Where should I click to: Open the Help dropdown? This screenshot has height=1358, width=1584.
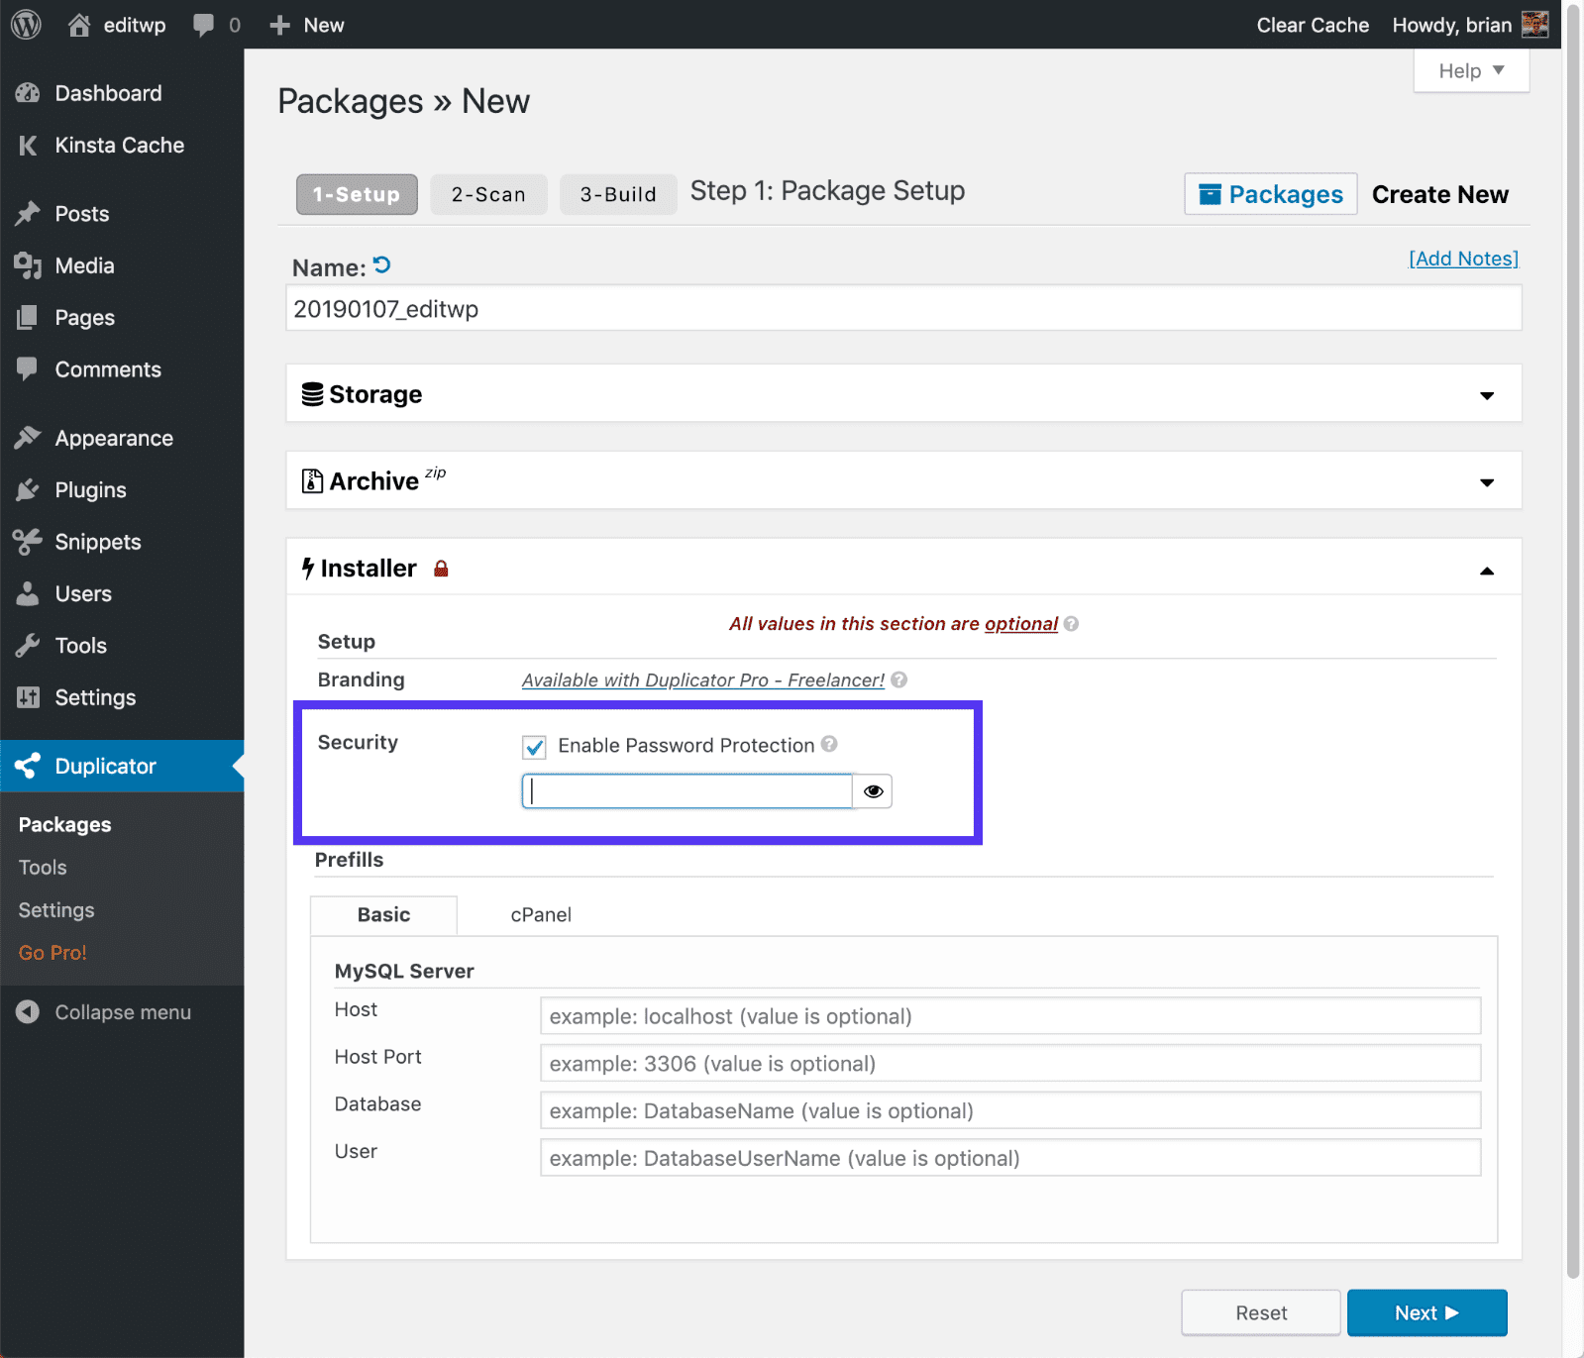[x=1471, y=71]
